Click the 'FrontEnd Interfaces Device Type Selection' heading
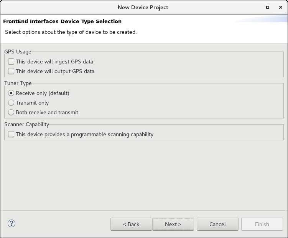This screenshot has width=288, height=238. pyautogui.click(x=62, y=22)
